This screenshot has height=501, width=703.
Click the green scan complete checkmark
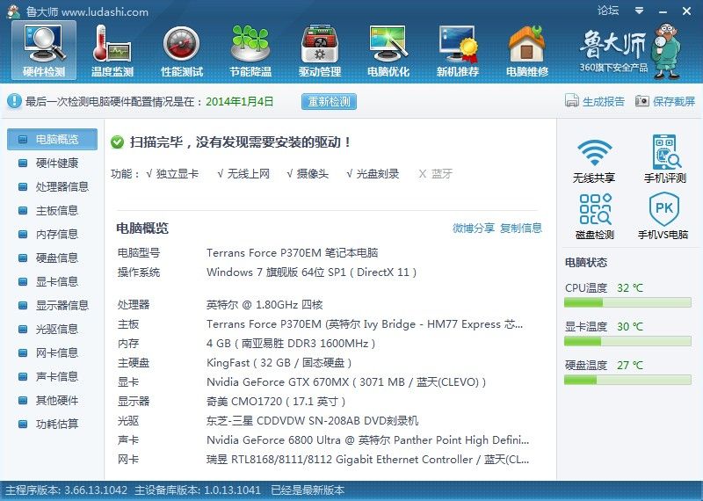tap(117, 142)
